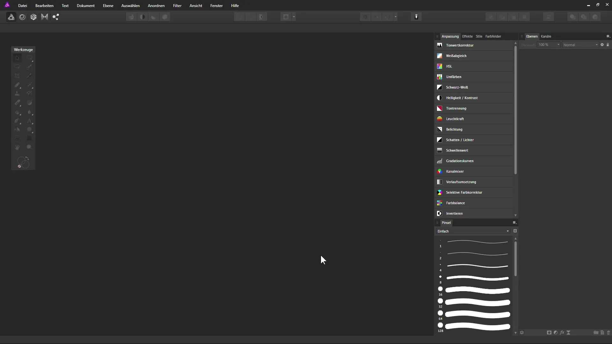612x344 pixels.
Task: Open the Quick Mask dropdown arrow
Action: [294, 17]
